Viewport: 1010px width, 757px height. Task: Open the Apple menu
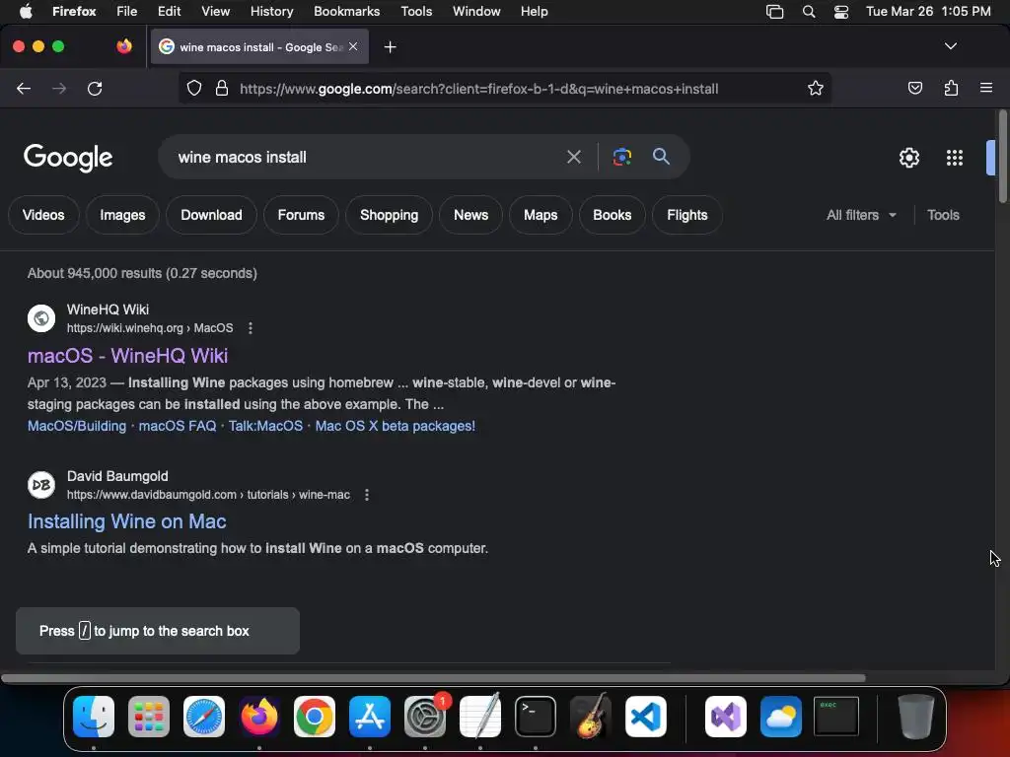point(26,11)
